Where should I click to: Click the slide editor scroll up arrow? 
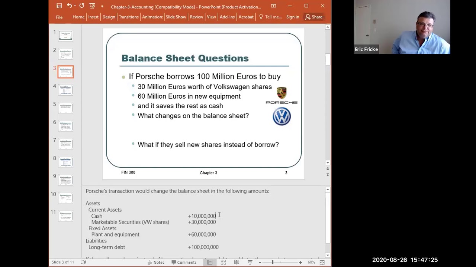pyautogui.click(x=328, y=27)
